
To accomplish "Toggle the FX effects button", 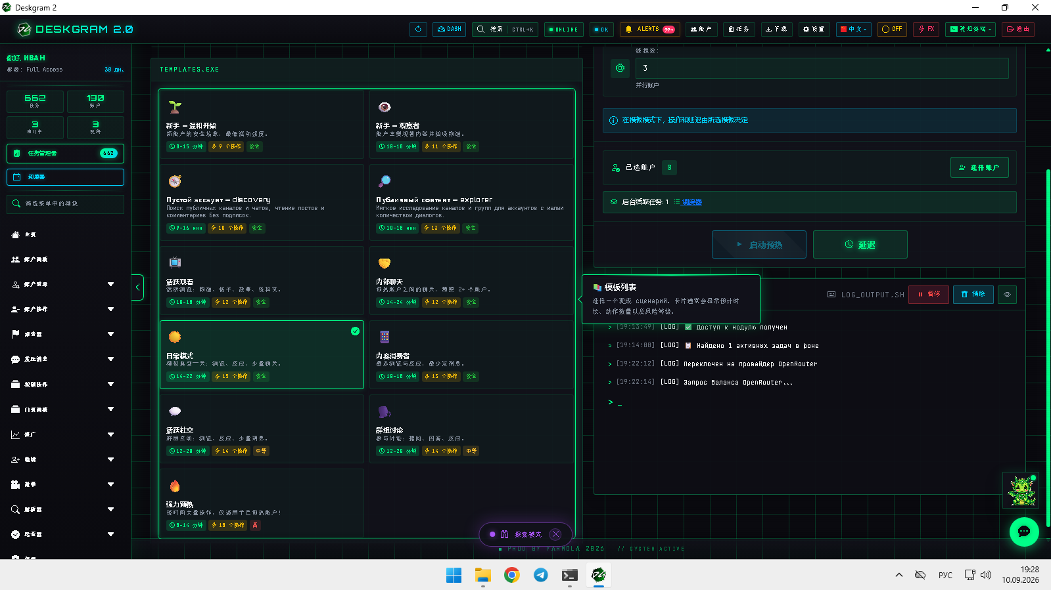I will [x=926, y=30].
